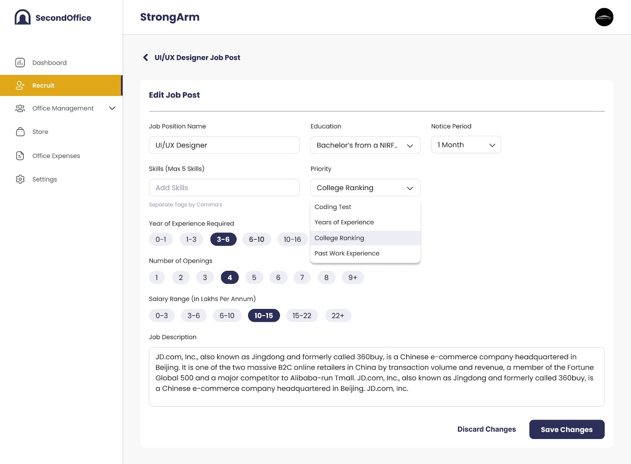Screen dimensions: 631x464
Task: Click the back arrow beside UI/UX Designer Job Post
Action: tap(146, 58)
